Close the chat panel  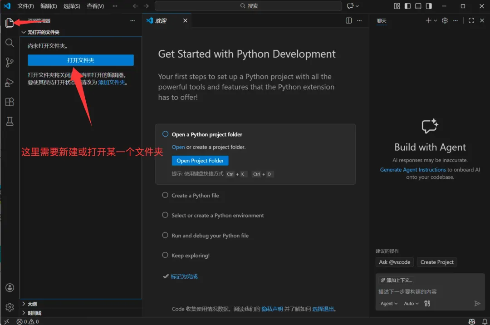point(482,20)
